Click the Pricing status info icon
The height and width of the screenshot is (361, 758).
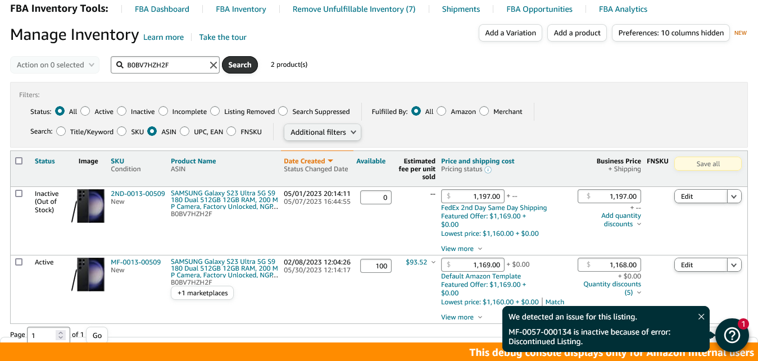pos(488,170)
